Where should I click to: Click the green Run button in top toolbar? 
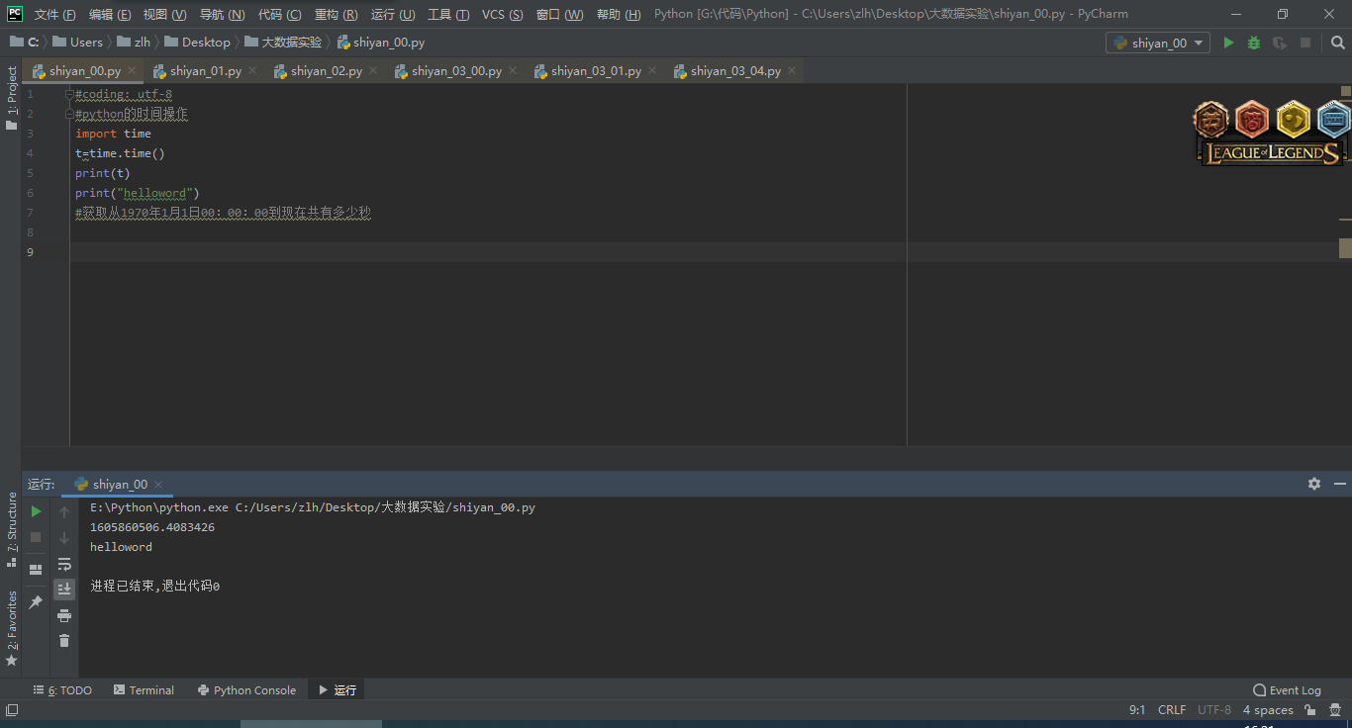pyautogui.click(x=1228, y=43)
